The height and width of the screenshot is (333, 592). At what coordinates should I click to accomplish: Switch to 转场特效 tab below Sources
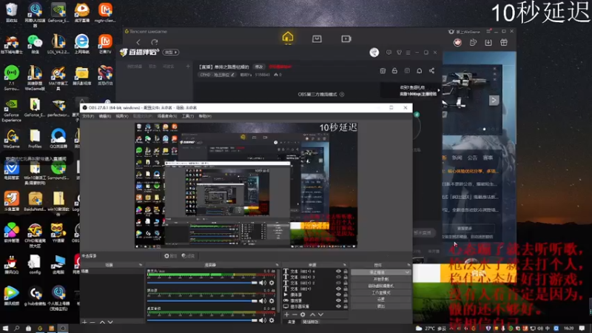[x=310, y=322]
